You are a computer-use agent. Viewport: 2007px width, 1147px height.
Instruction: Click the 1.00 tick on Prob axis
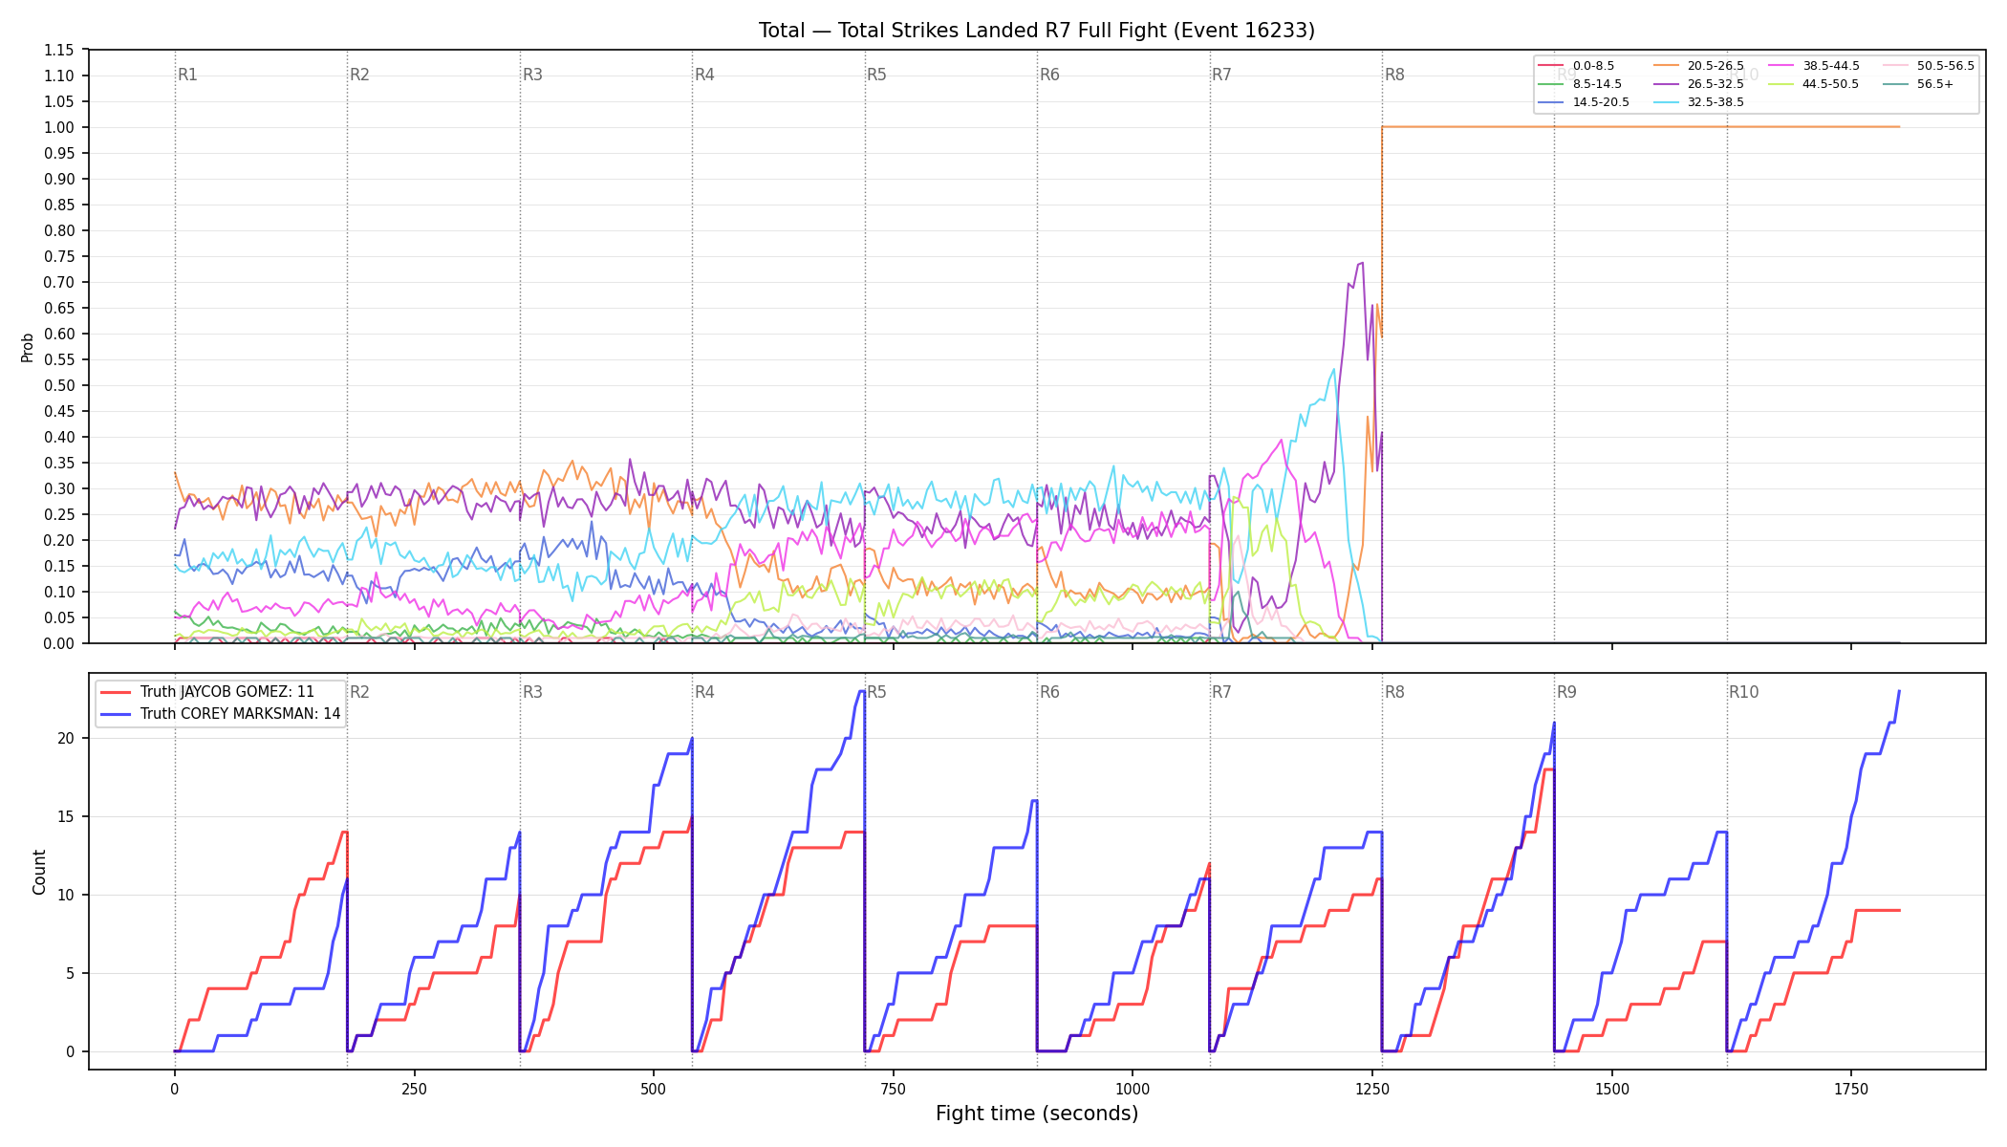coord(59,127)
